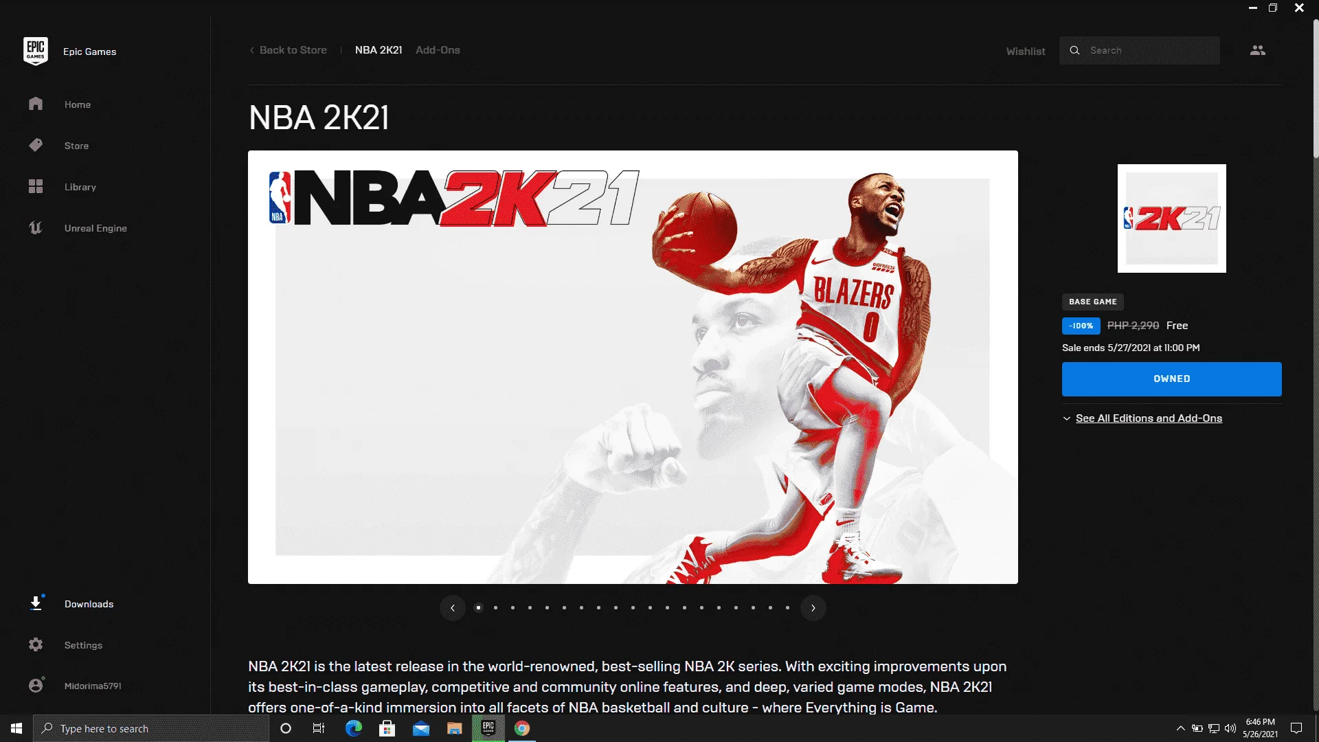Image resolution: width=1319 pixels, height=742 pixels.
Task: Open Home in the sidebar
Action: pyautogui.click(x=78, y=104)
